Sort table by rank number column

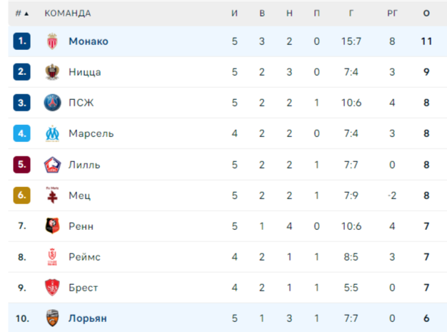pyautogui.click(x=22, y=13)
